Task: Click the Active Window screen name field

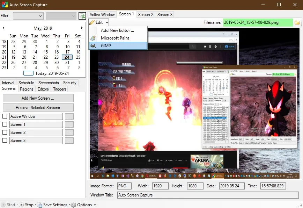Action: (x=36, y=116)
